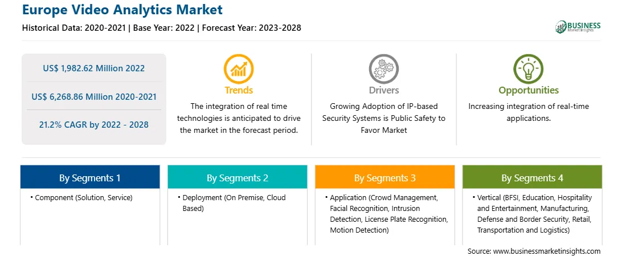
Task: Open the www.businessmarketinsights.com source link
Action: coord(547,251)
